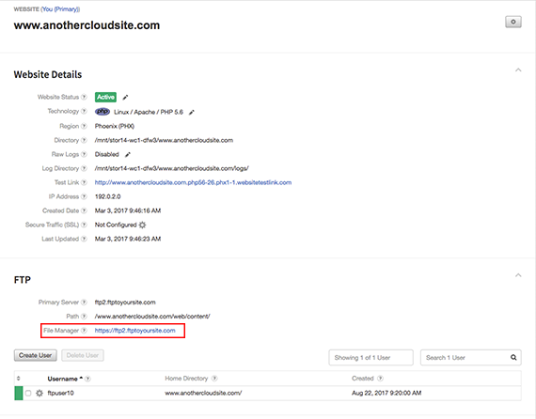Click the log directory path ending /logs/

(171, 168)
